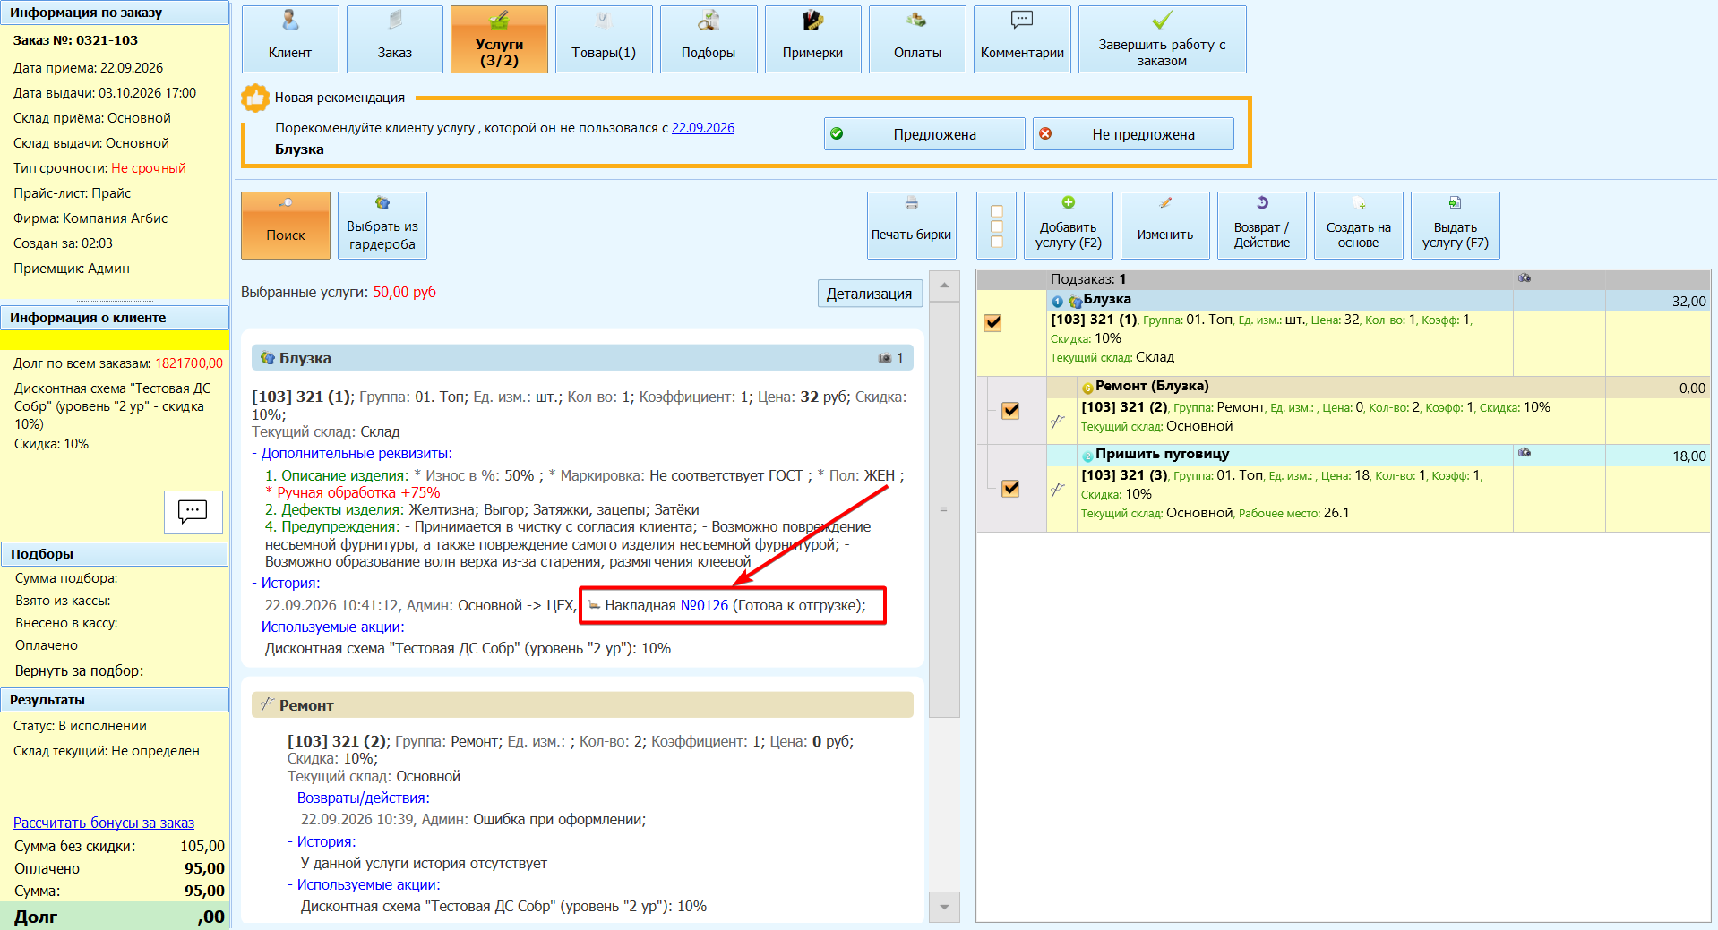Image resolution: width=1718 pixels, height=930 pixels.
Task: Click the Возврат / Действие button
Action: point(1261,226)
